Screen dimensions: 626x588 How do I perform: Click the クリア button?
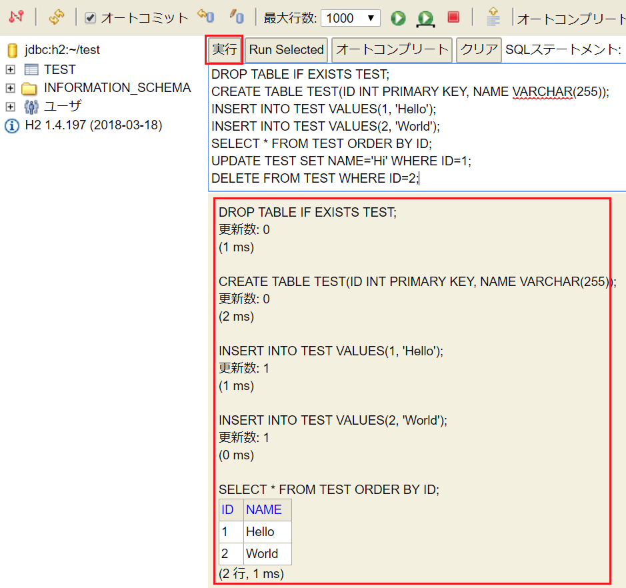[479, 50]
